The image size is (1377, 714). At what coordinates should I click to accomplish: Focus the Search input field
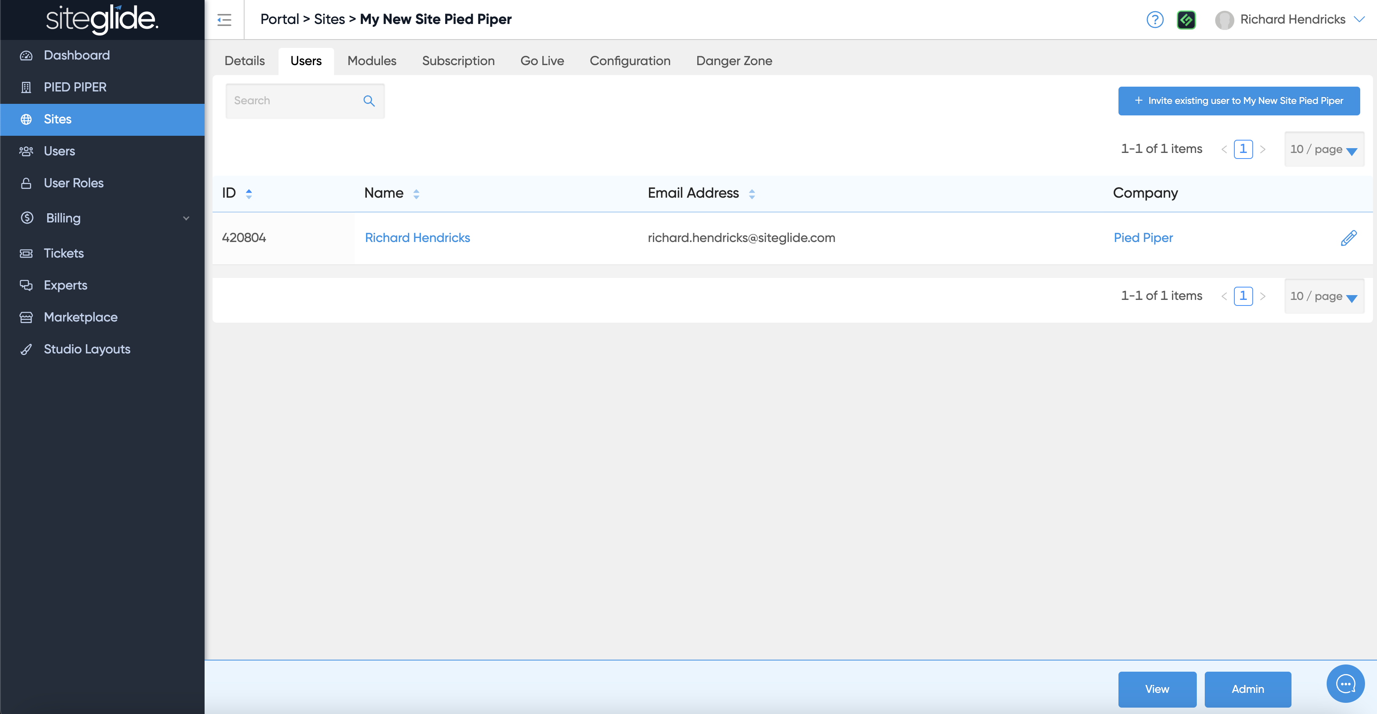point(294,101)
